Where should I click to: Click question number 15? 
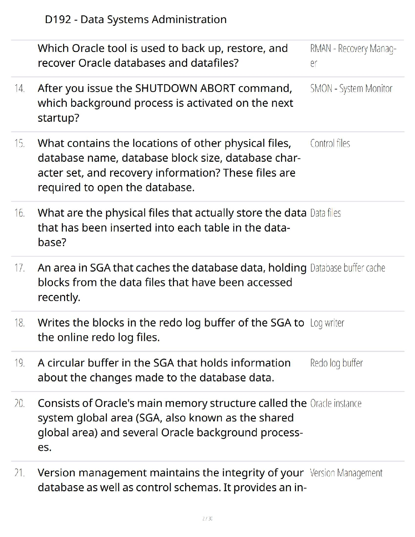click(x=20, y=144)
